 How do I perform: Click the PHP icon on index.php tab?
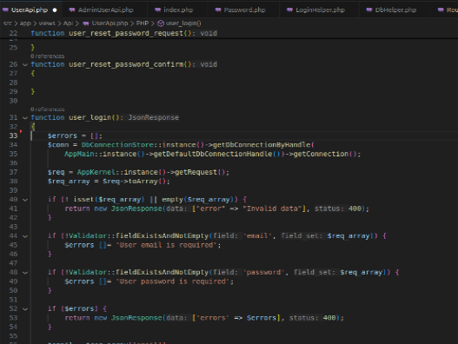[157, 10]
